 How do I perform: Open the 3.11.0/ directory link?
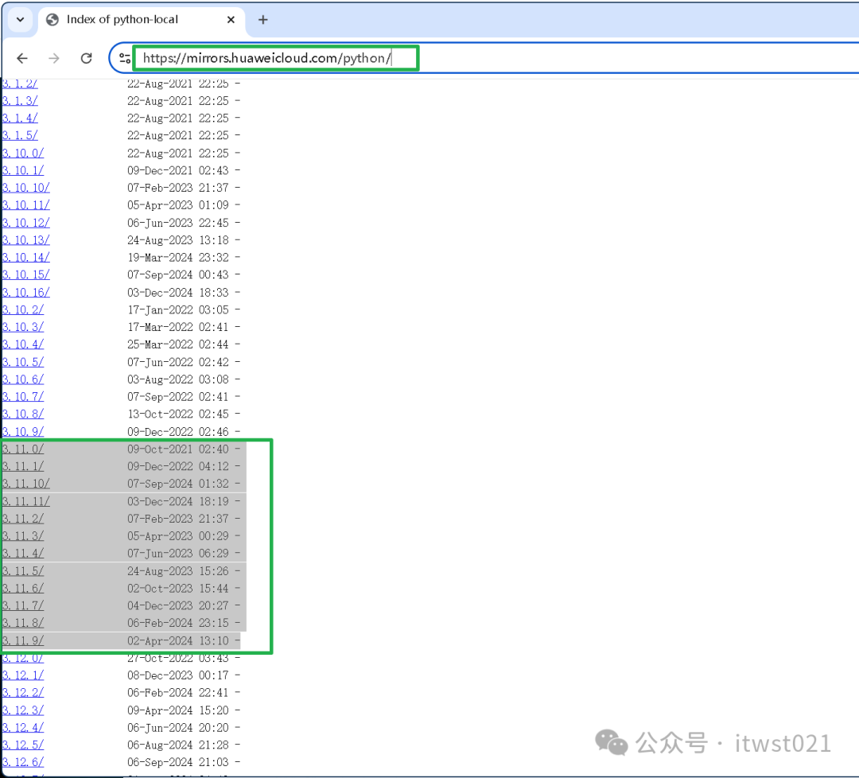pos(23,449)
